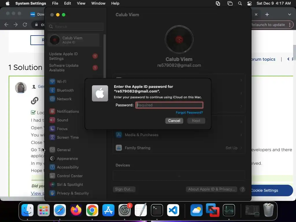The image size is (296, 222).
Task: Cancel the Apple ID password dialog
Action: [174, 121]
